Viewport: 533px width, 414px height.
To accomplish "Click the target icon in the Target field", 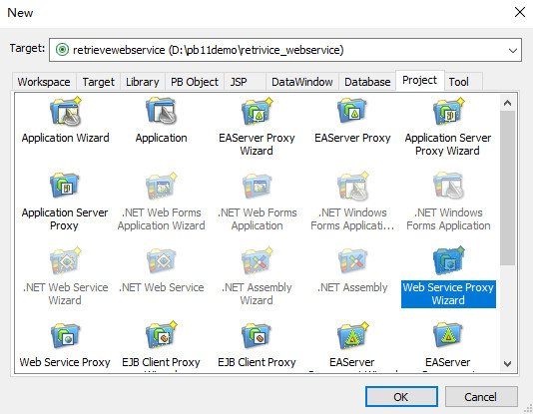I will click(x=62, y=50).
